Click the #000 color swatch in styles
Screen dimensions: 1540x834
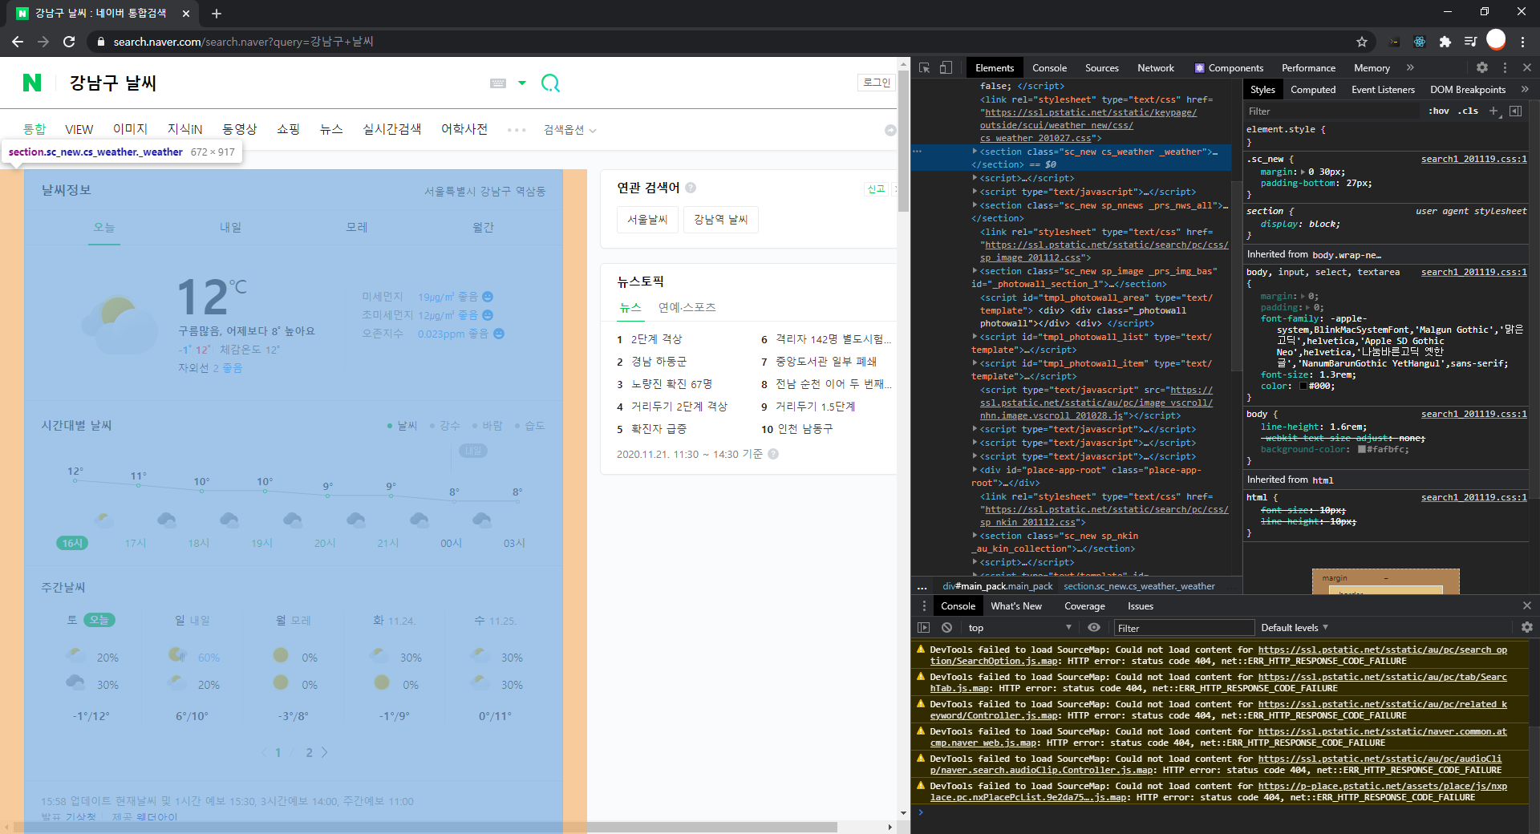tap(1303, 387)
